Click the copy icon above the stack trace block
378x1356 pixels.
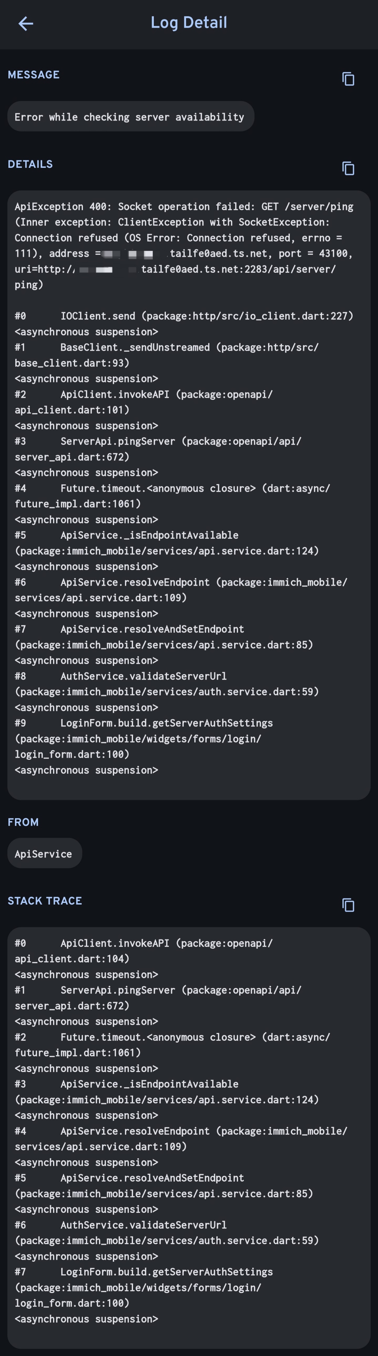[x=347, y=906]
